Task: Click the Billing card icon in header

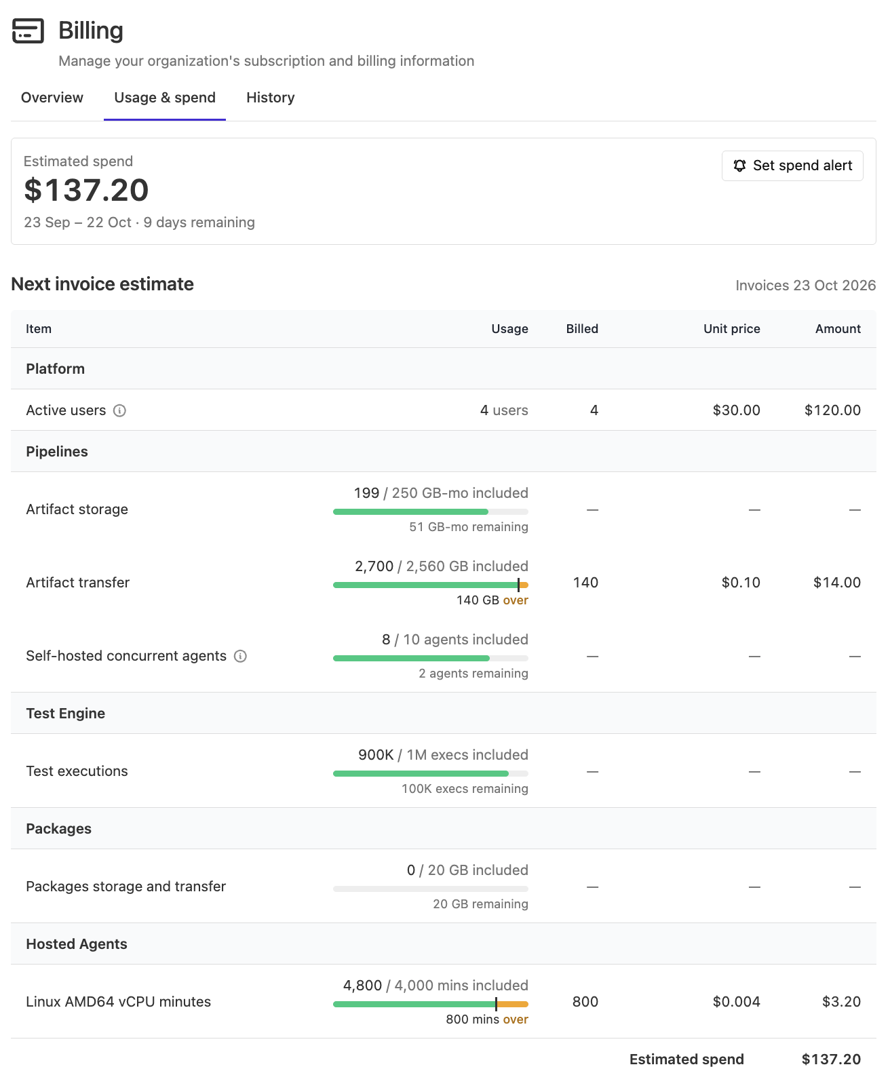Action: (28, 31)
